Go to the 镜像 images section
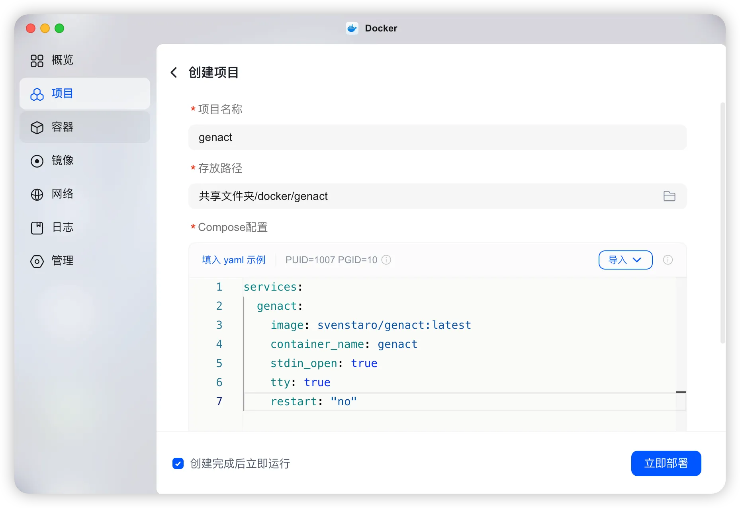740x508 pixels. point(84,160)
